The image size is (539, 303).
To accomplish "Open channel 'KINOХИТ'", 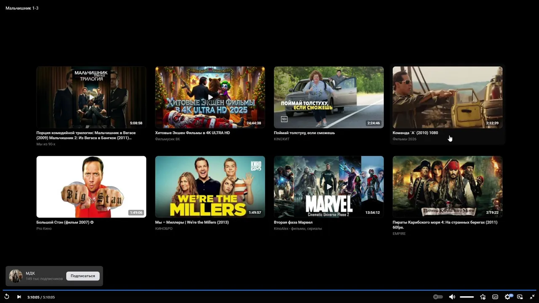I will click(282, 139).
